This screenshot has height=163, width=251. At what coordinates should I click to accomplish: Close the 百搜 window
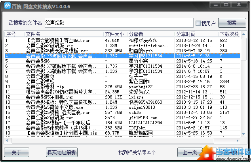[239, 5]
